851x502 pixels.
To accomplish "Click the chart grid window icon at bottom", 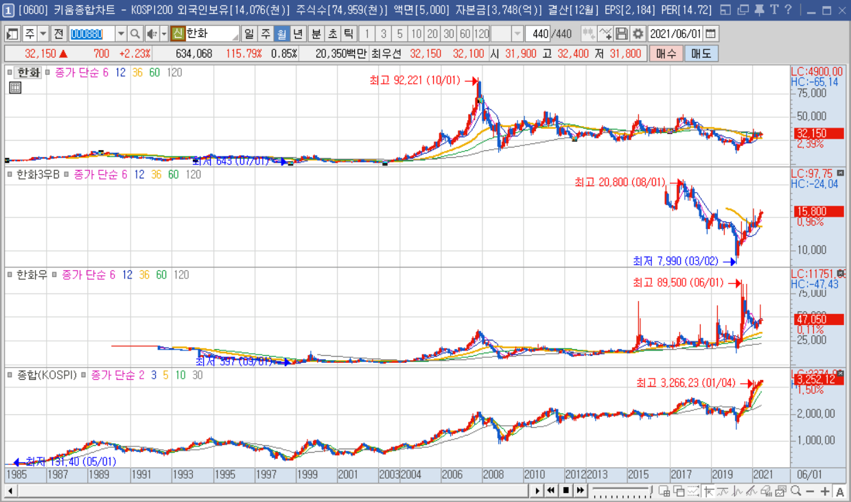I will coord(664,491).
